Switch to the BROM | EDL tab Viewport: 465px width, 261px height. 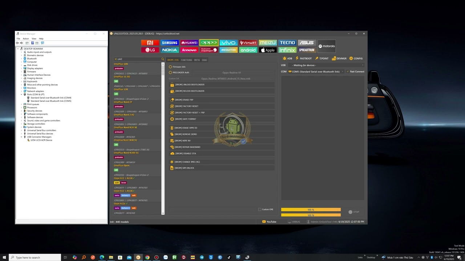point(173,60)
